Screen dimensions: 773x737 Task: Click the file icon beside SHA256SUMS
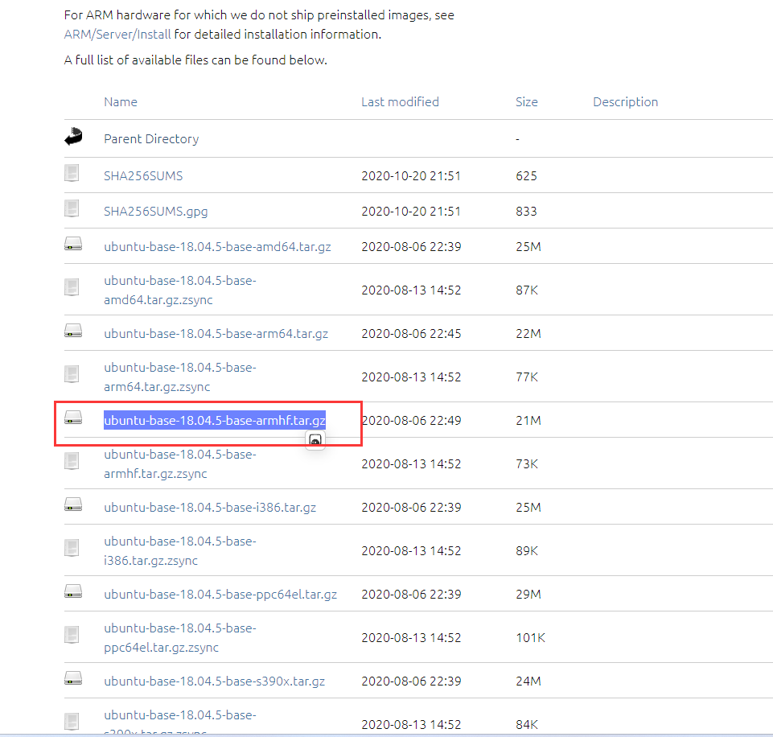pyautogui.click(x=72, y=173)
